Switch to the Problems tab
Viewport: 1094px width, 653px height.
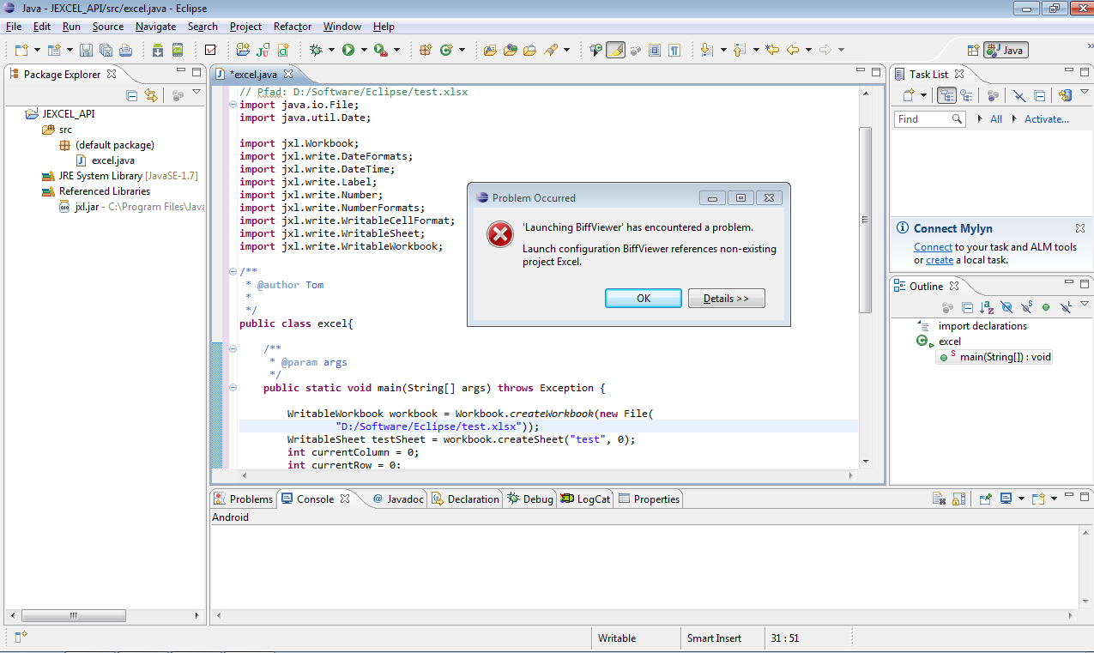(x=244, y=499)
